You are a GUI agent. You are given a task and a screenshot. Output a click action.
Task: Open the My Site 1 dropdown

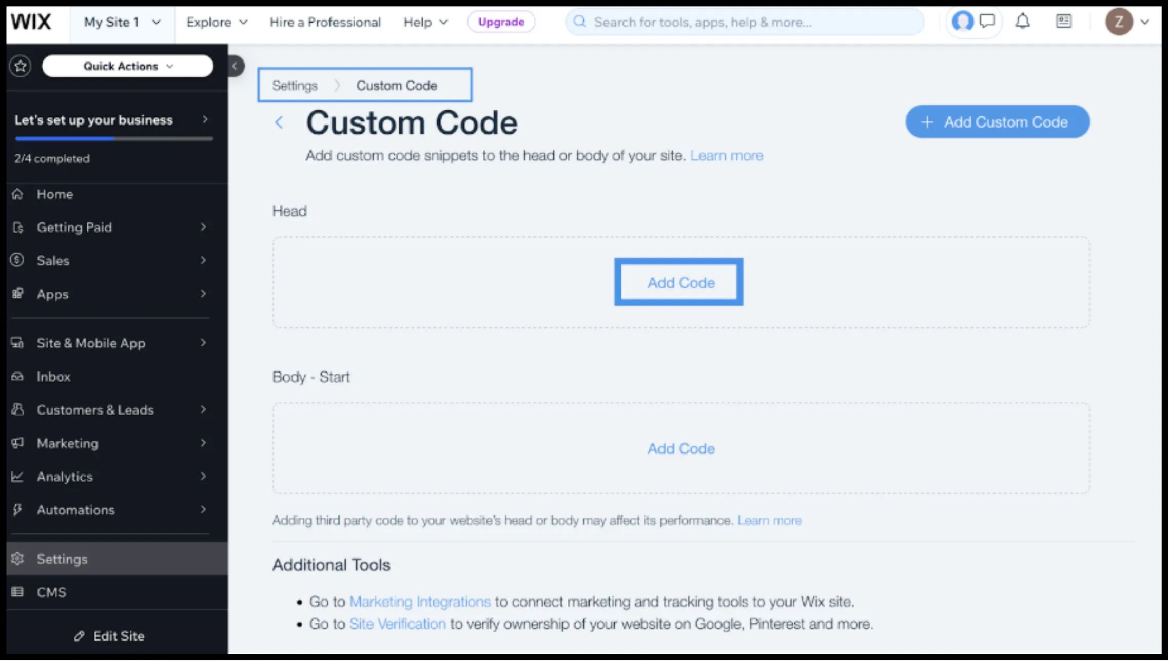click(x=121, y=22)
